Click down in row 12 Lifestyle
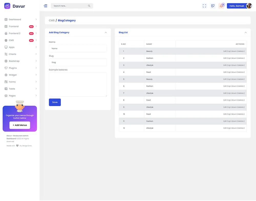The width and height of the screenshot is (256, 201). click(x=234, y=128)
